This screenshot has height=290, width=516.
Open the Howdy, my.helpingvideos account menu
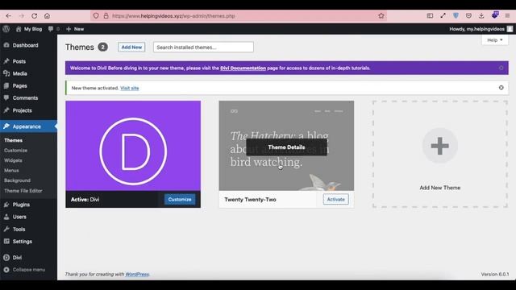481,29
